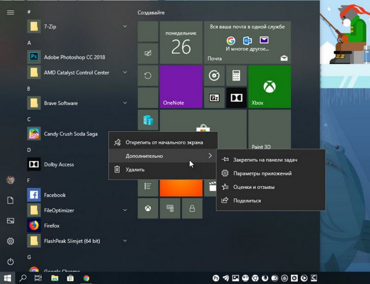Click the Создавайте group header
Viewport: 370px width, 284px height.
151,13
